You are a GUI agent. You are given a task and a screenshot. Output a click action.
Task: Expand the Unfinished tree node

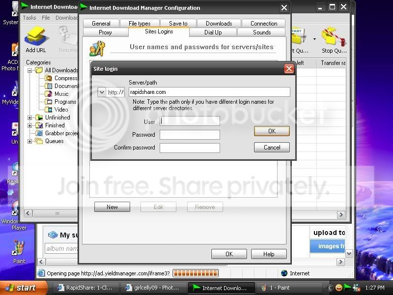[29, 118]
